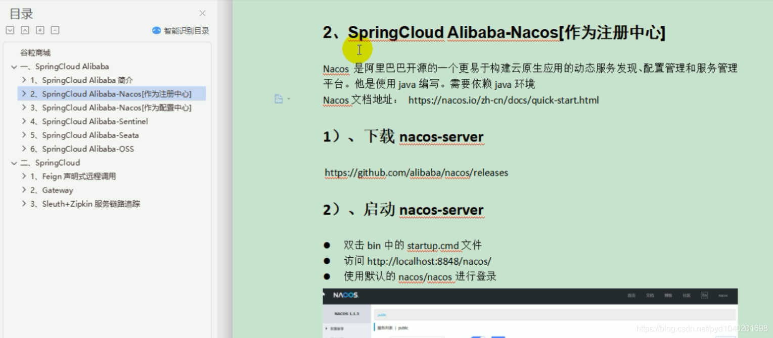Click heading 2）、启动 nacos-server
The image size is (773, 338).
pos(403,209)
